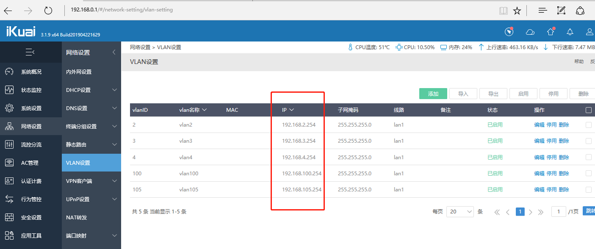Click browser address bar URL

click(x=122, y=9)
